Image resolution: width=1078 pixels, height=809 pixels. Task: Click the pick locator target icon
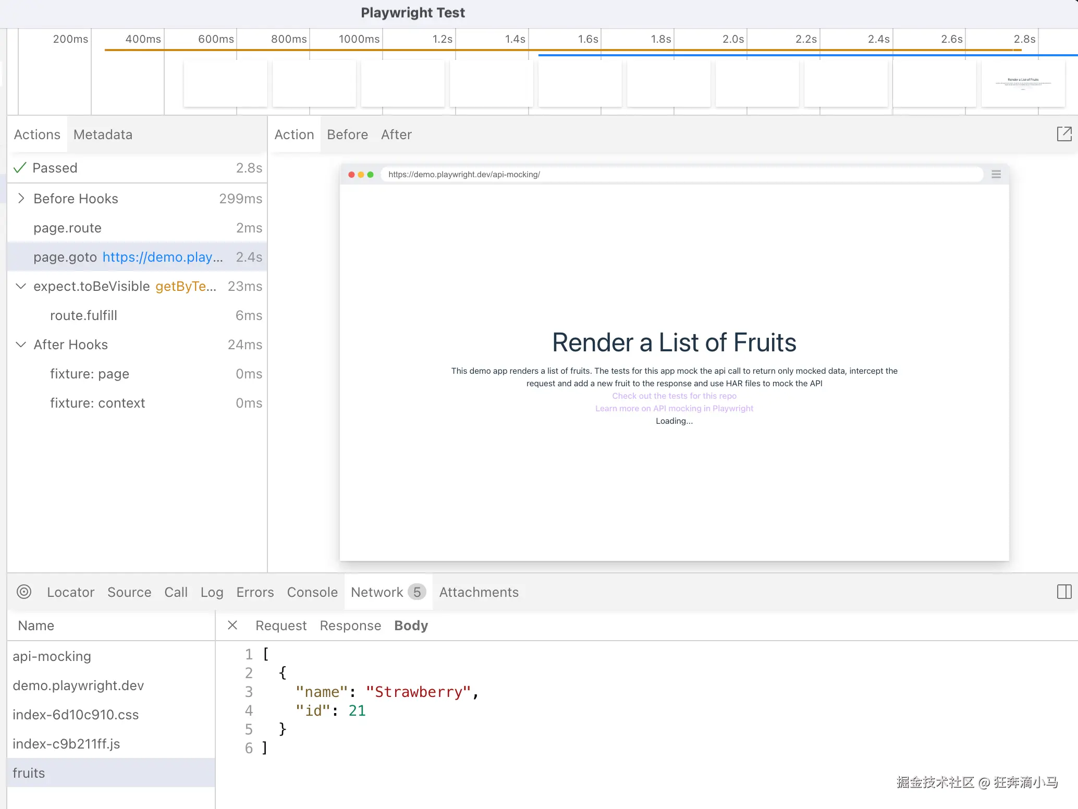point(24,592)
